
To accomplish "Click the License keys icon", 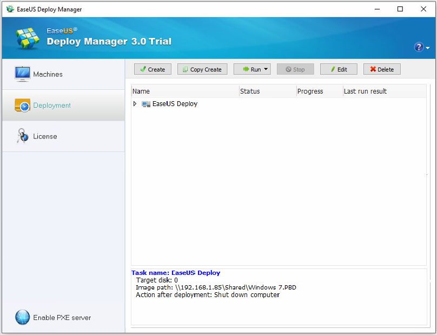I will (22, 136).
